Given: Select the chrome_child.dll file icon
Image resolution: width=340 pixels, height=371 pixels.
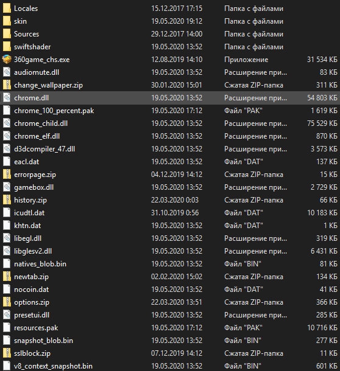Looking at the screenshot, I should (7, 123).
